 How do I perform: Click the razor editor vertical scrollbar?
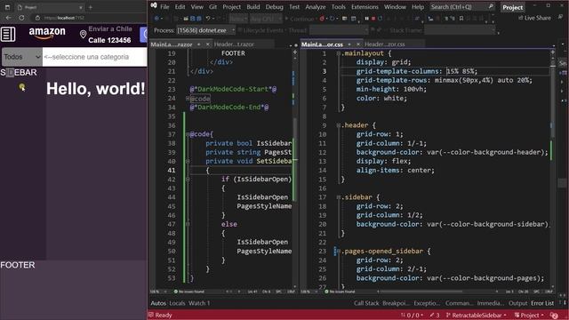295,159
